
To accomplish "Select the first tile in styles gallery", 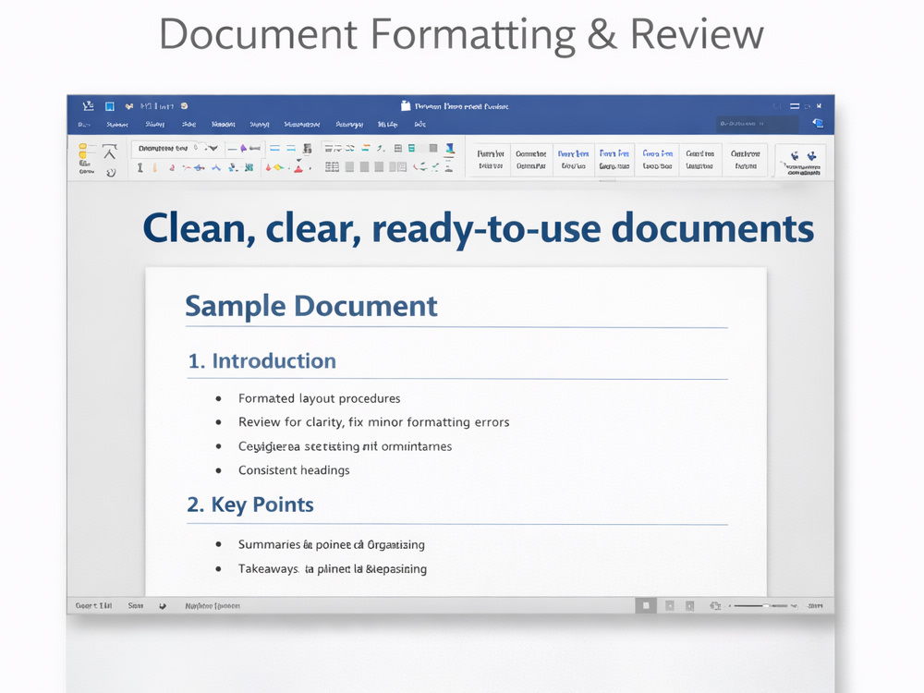I will pyautogui.click(x=491, y=160).
